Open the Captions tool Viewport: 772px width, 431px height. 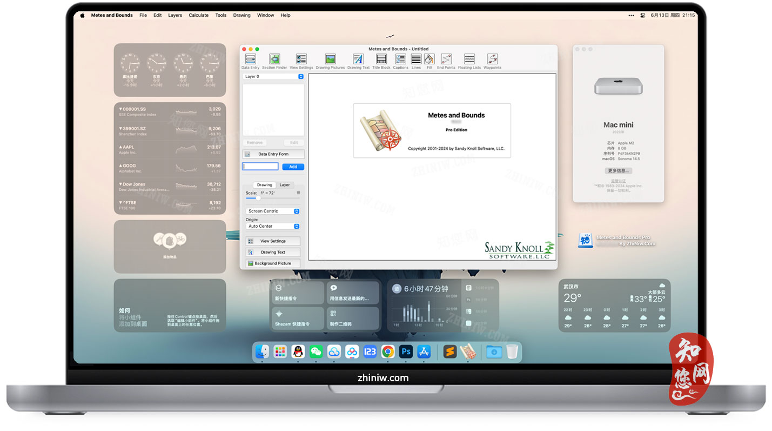pos(400,61)
